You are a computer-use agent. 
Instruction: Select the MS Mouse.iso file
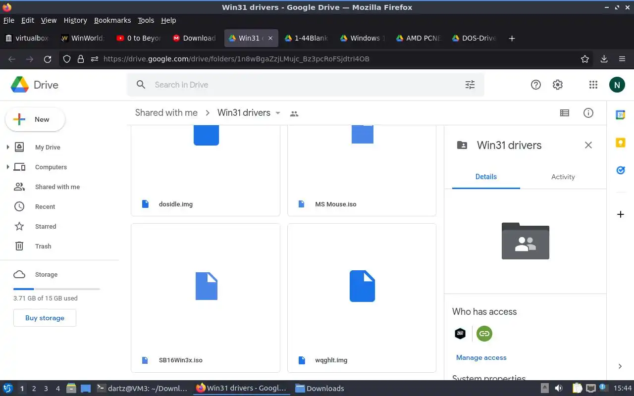coord(362,171)
